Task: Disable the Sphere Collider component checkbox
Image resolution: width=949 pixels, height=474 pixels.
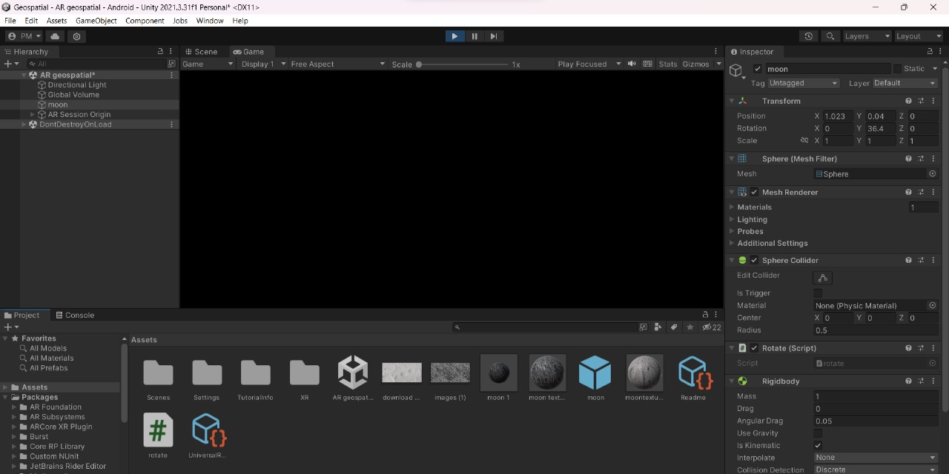Action: 754,260
